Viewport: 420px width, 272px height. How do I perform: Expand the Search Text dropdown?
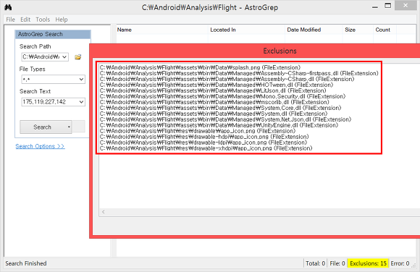pyautogui.click(x=81, y=102)
